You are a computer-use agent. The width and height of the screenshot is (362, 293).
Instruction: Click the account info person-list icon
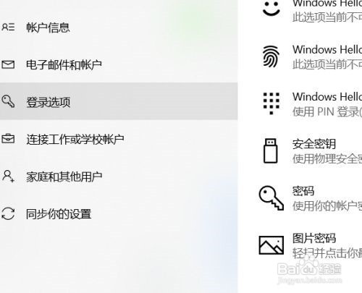click(x=8, y=27)
